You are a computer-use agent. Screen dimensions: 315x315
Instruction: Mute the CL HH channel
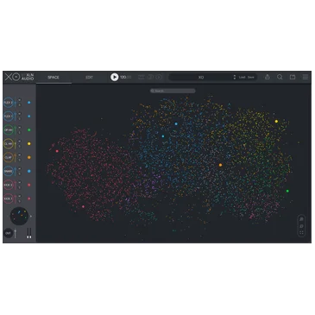click(20, 141)
